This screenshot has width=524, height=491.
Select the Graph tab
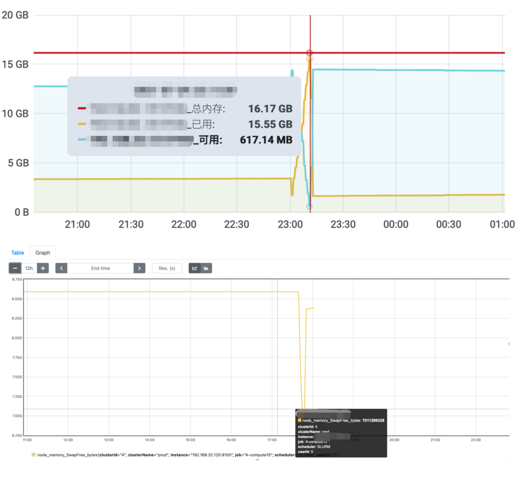coord(43,253)
